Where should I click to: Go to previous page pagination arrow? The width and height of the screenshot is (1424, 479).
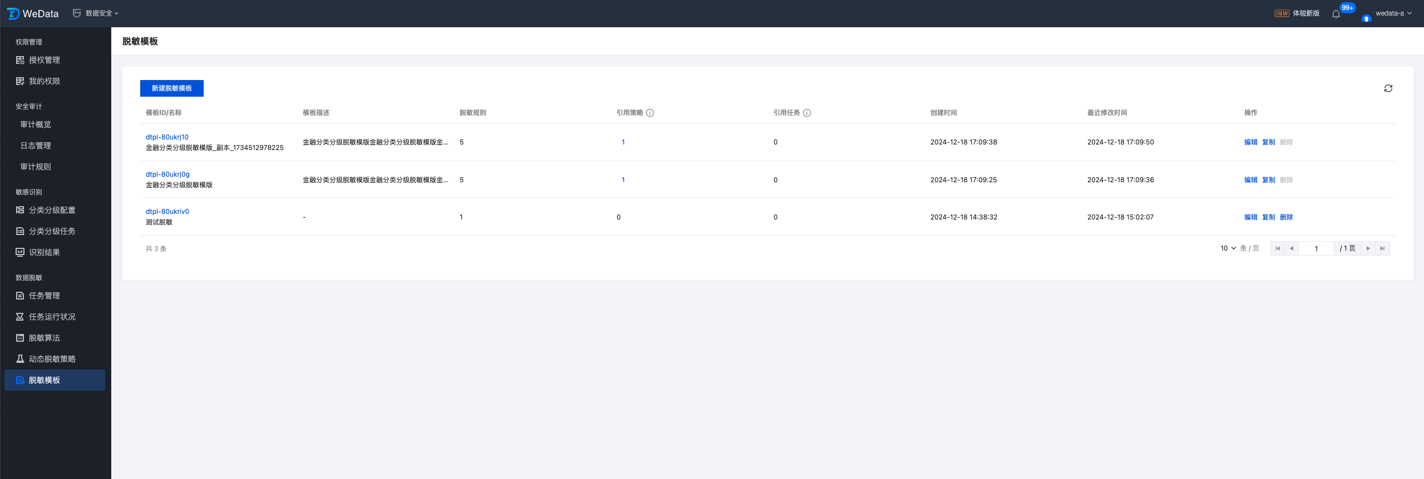coord(1292,248)
